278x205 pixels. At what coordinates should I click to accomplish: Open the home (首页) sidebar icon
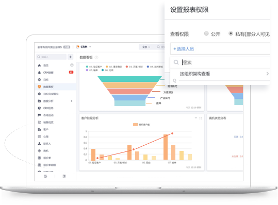click(x=39, y=65)
